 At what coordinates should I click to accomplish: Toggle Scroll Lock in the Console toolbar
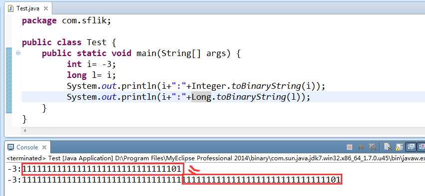click(x=399, y=147)
